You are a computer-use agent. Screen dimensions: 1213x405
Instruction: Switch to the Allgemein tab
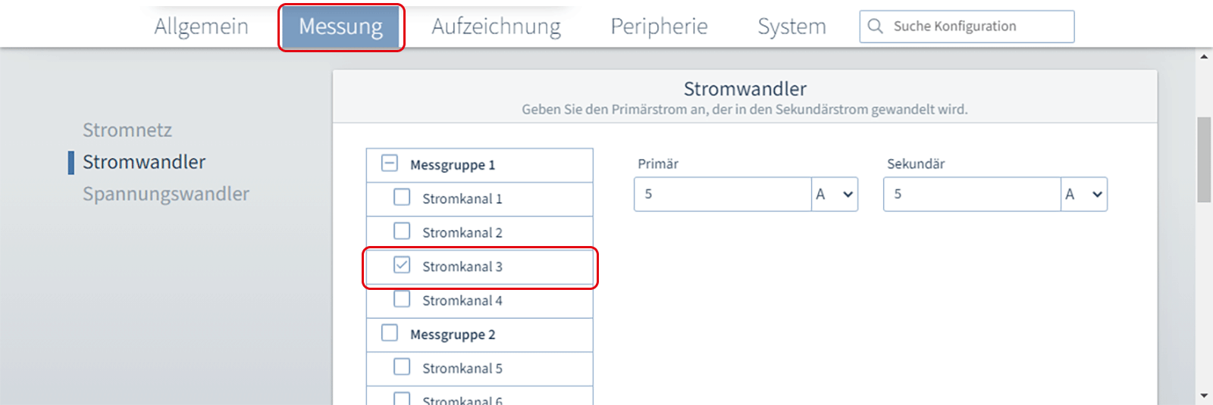coord(201,26)
